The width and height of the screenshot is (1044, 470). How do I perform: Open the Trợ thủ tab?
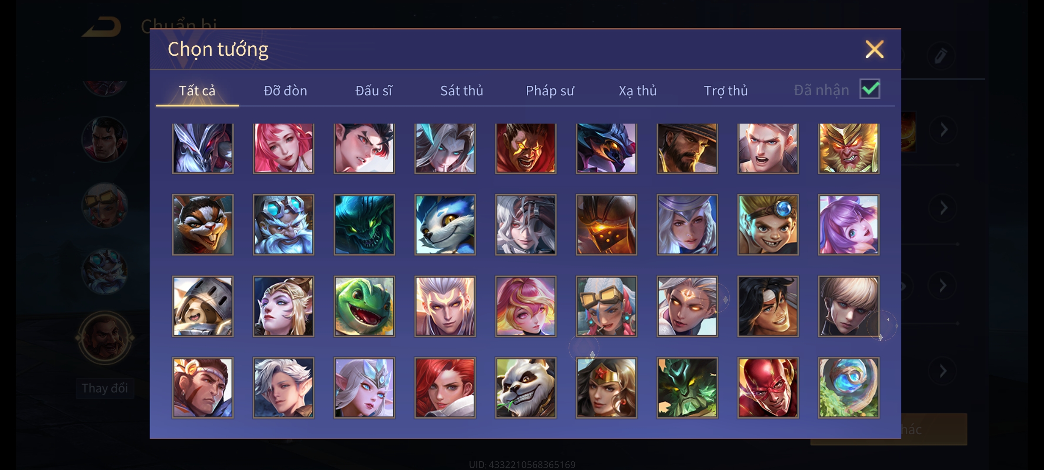726,91
